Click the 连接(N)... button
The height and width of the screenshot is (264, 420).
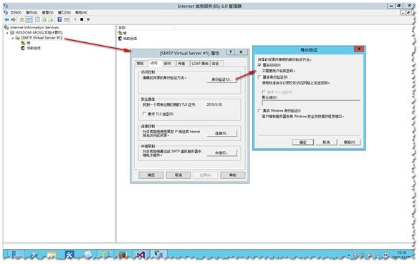pos(221,133)
